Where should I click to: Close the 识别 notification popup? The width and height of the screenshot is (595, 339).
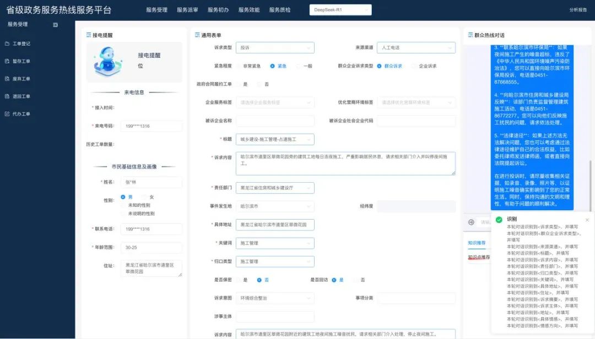(x=587, y=220)
